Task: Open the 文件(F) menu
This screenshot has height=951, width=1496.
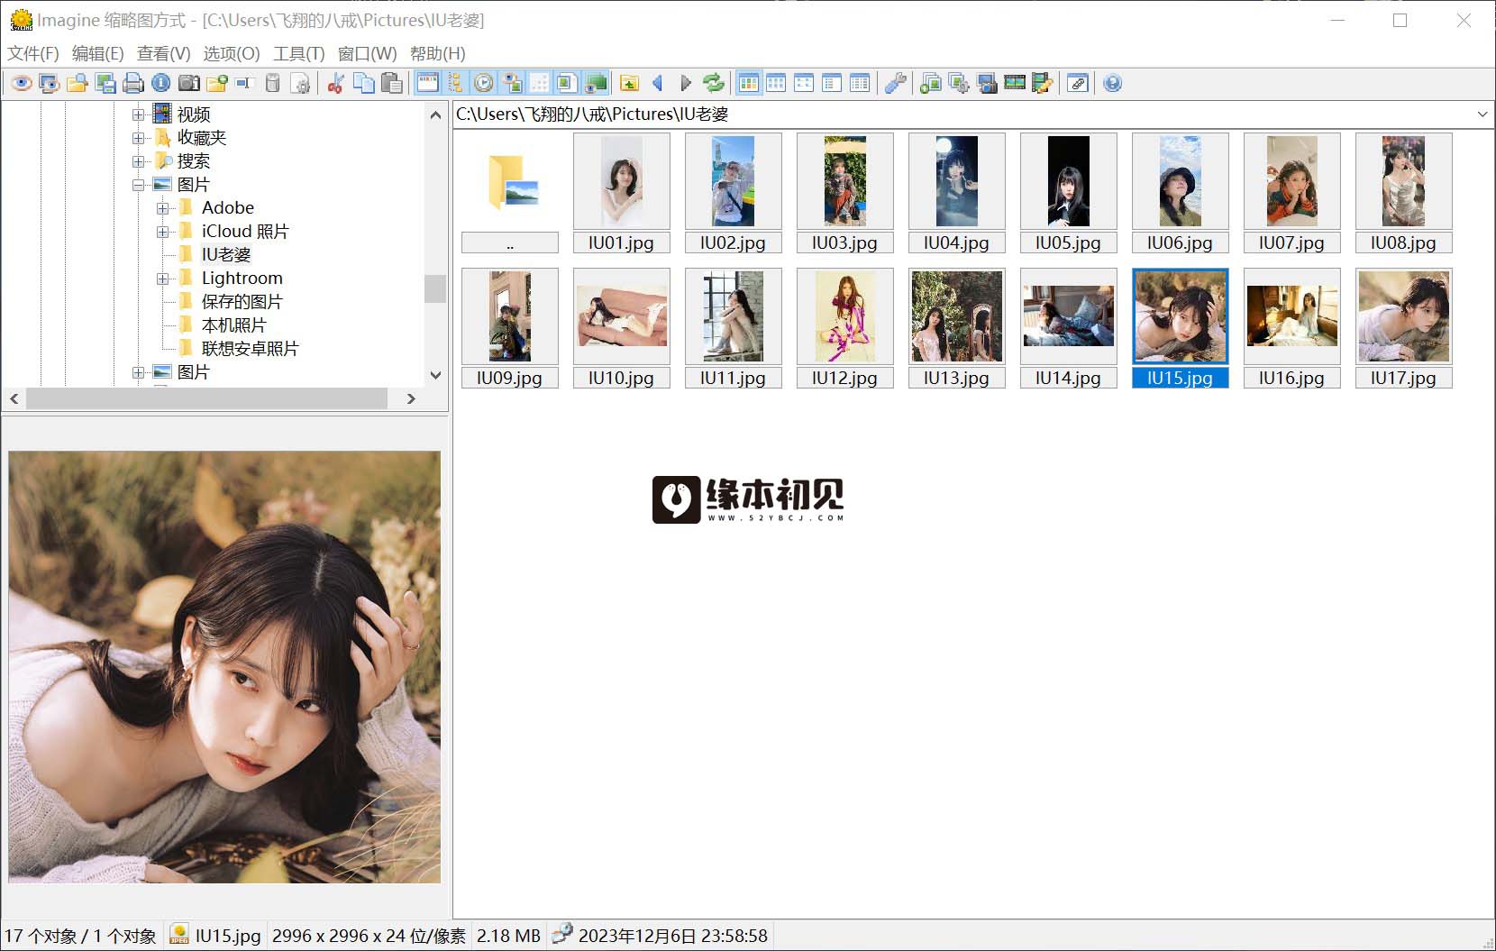Action: (33, 54)
